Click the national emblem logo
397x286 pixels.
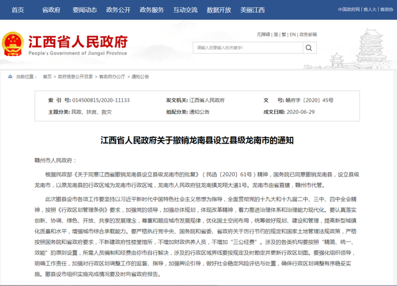click(13, 44)
